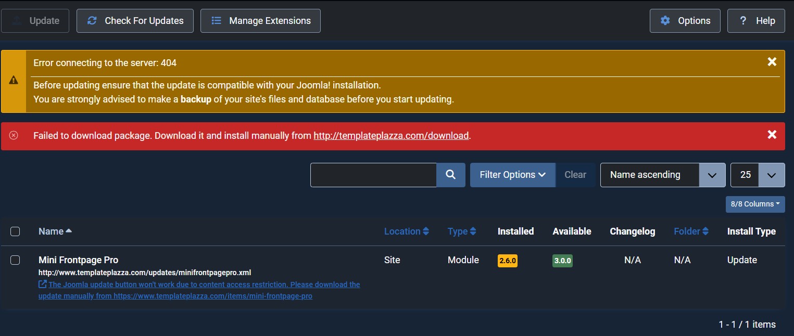Follow the templateplazza.com/download link
This screenshot has height=336, width=794.
pyautogui.click(x=391, y=136)
